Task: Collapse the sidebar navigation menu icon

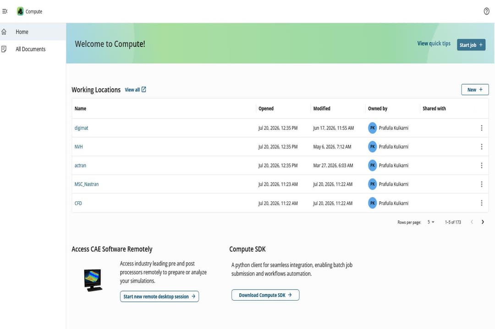Action: click(x=5, y=11)
